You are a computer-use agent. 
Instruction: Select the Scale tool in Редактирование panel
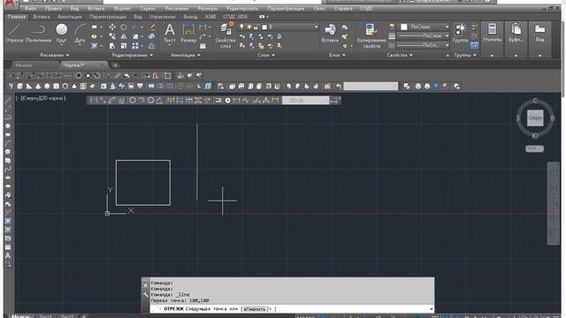[124, 46]
